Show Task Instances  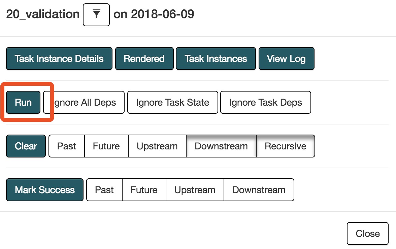click(216, 59)
